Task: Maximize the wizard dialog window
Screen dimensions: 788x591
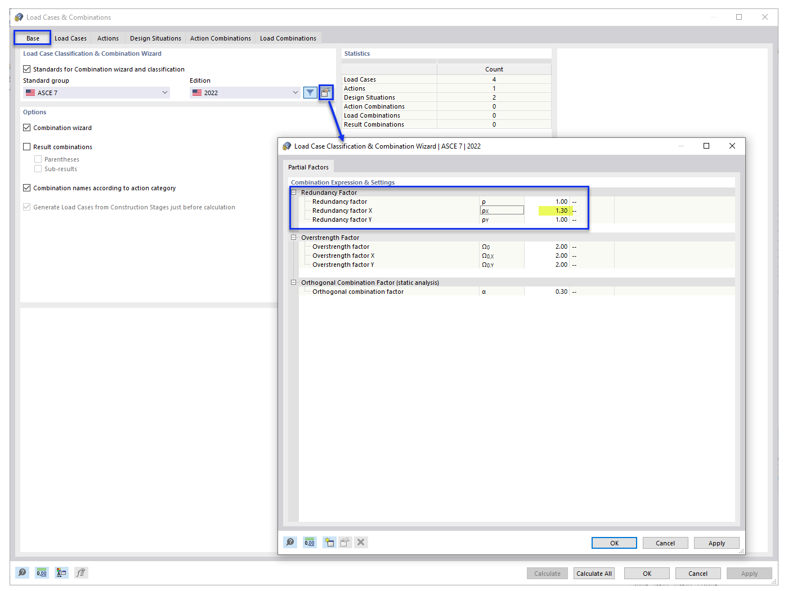Action: pyautogui.click(x=706, y=146)
